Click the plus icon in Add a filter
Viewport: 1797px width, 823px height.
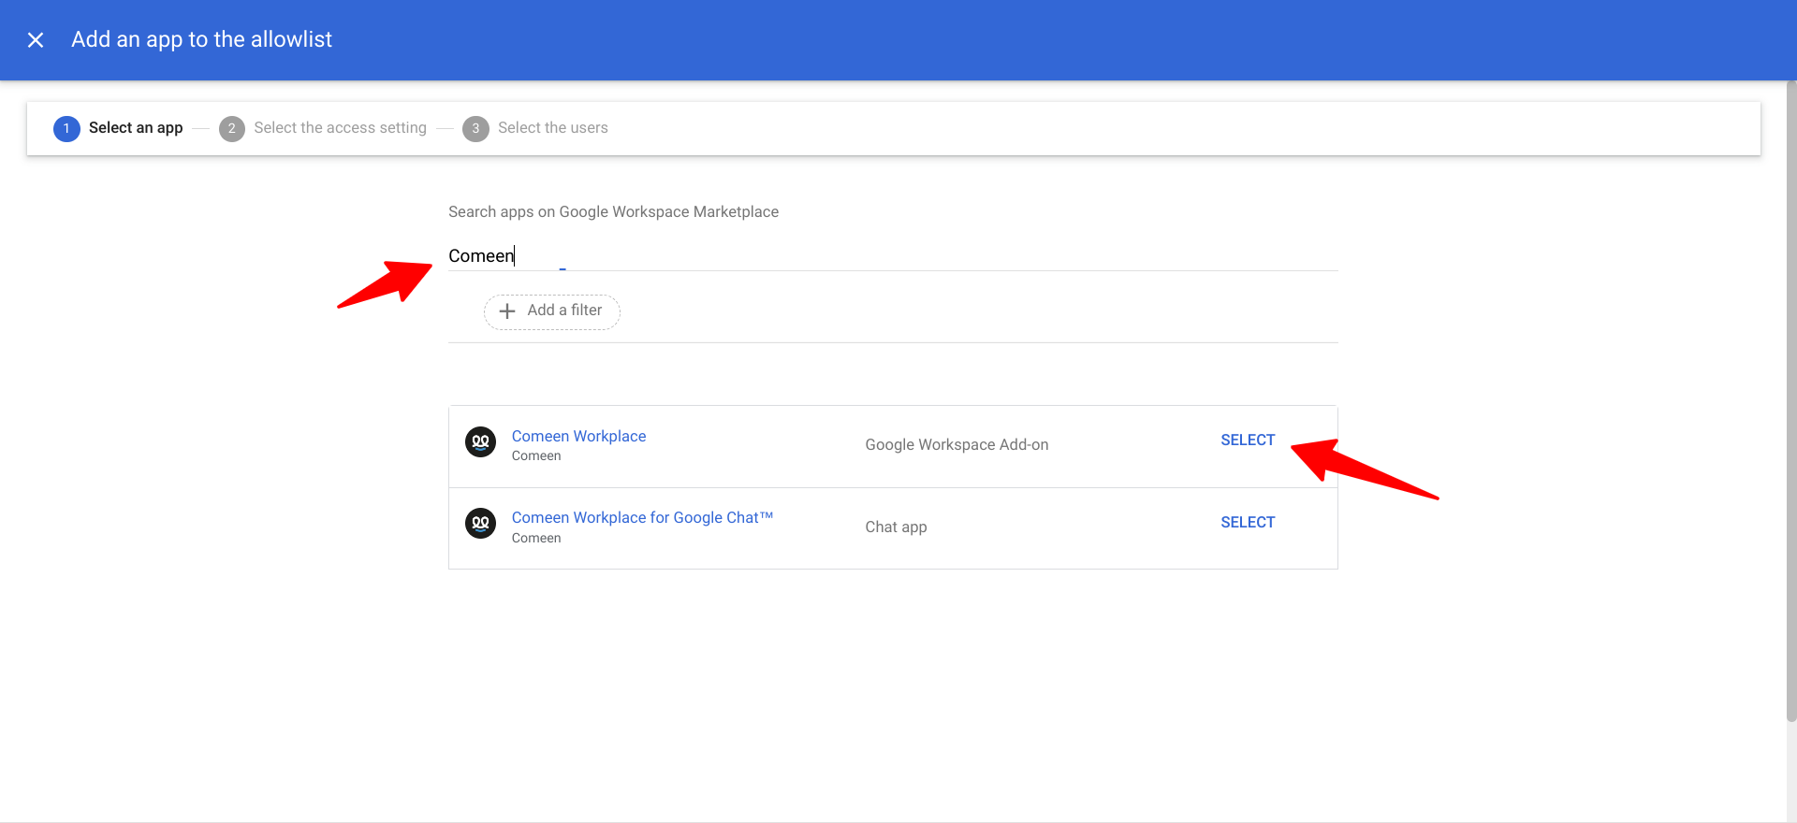507,310
